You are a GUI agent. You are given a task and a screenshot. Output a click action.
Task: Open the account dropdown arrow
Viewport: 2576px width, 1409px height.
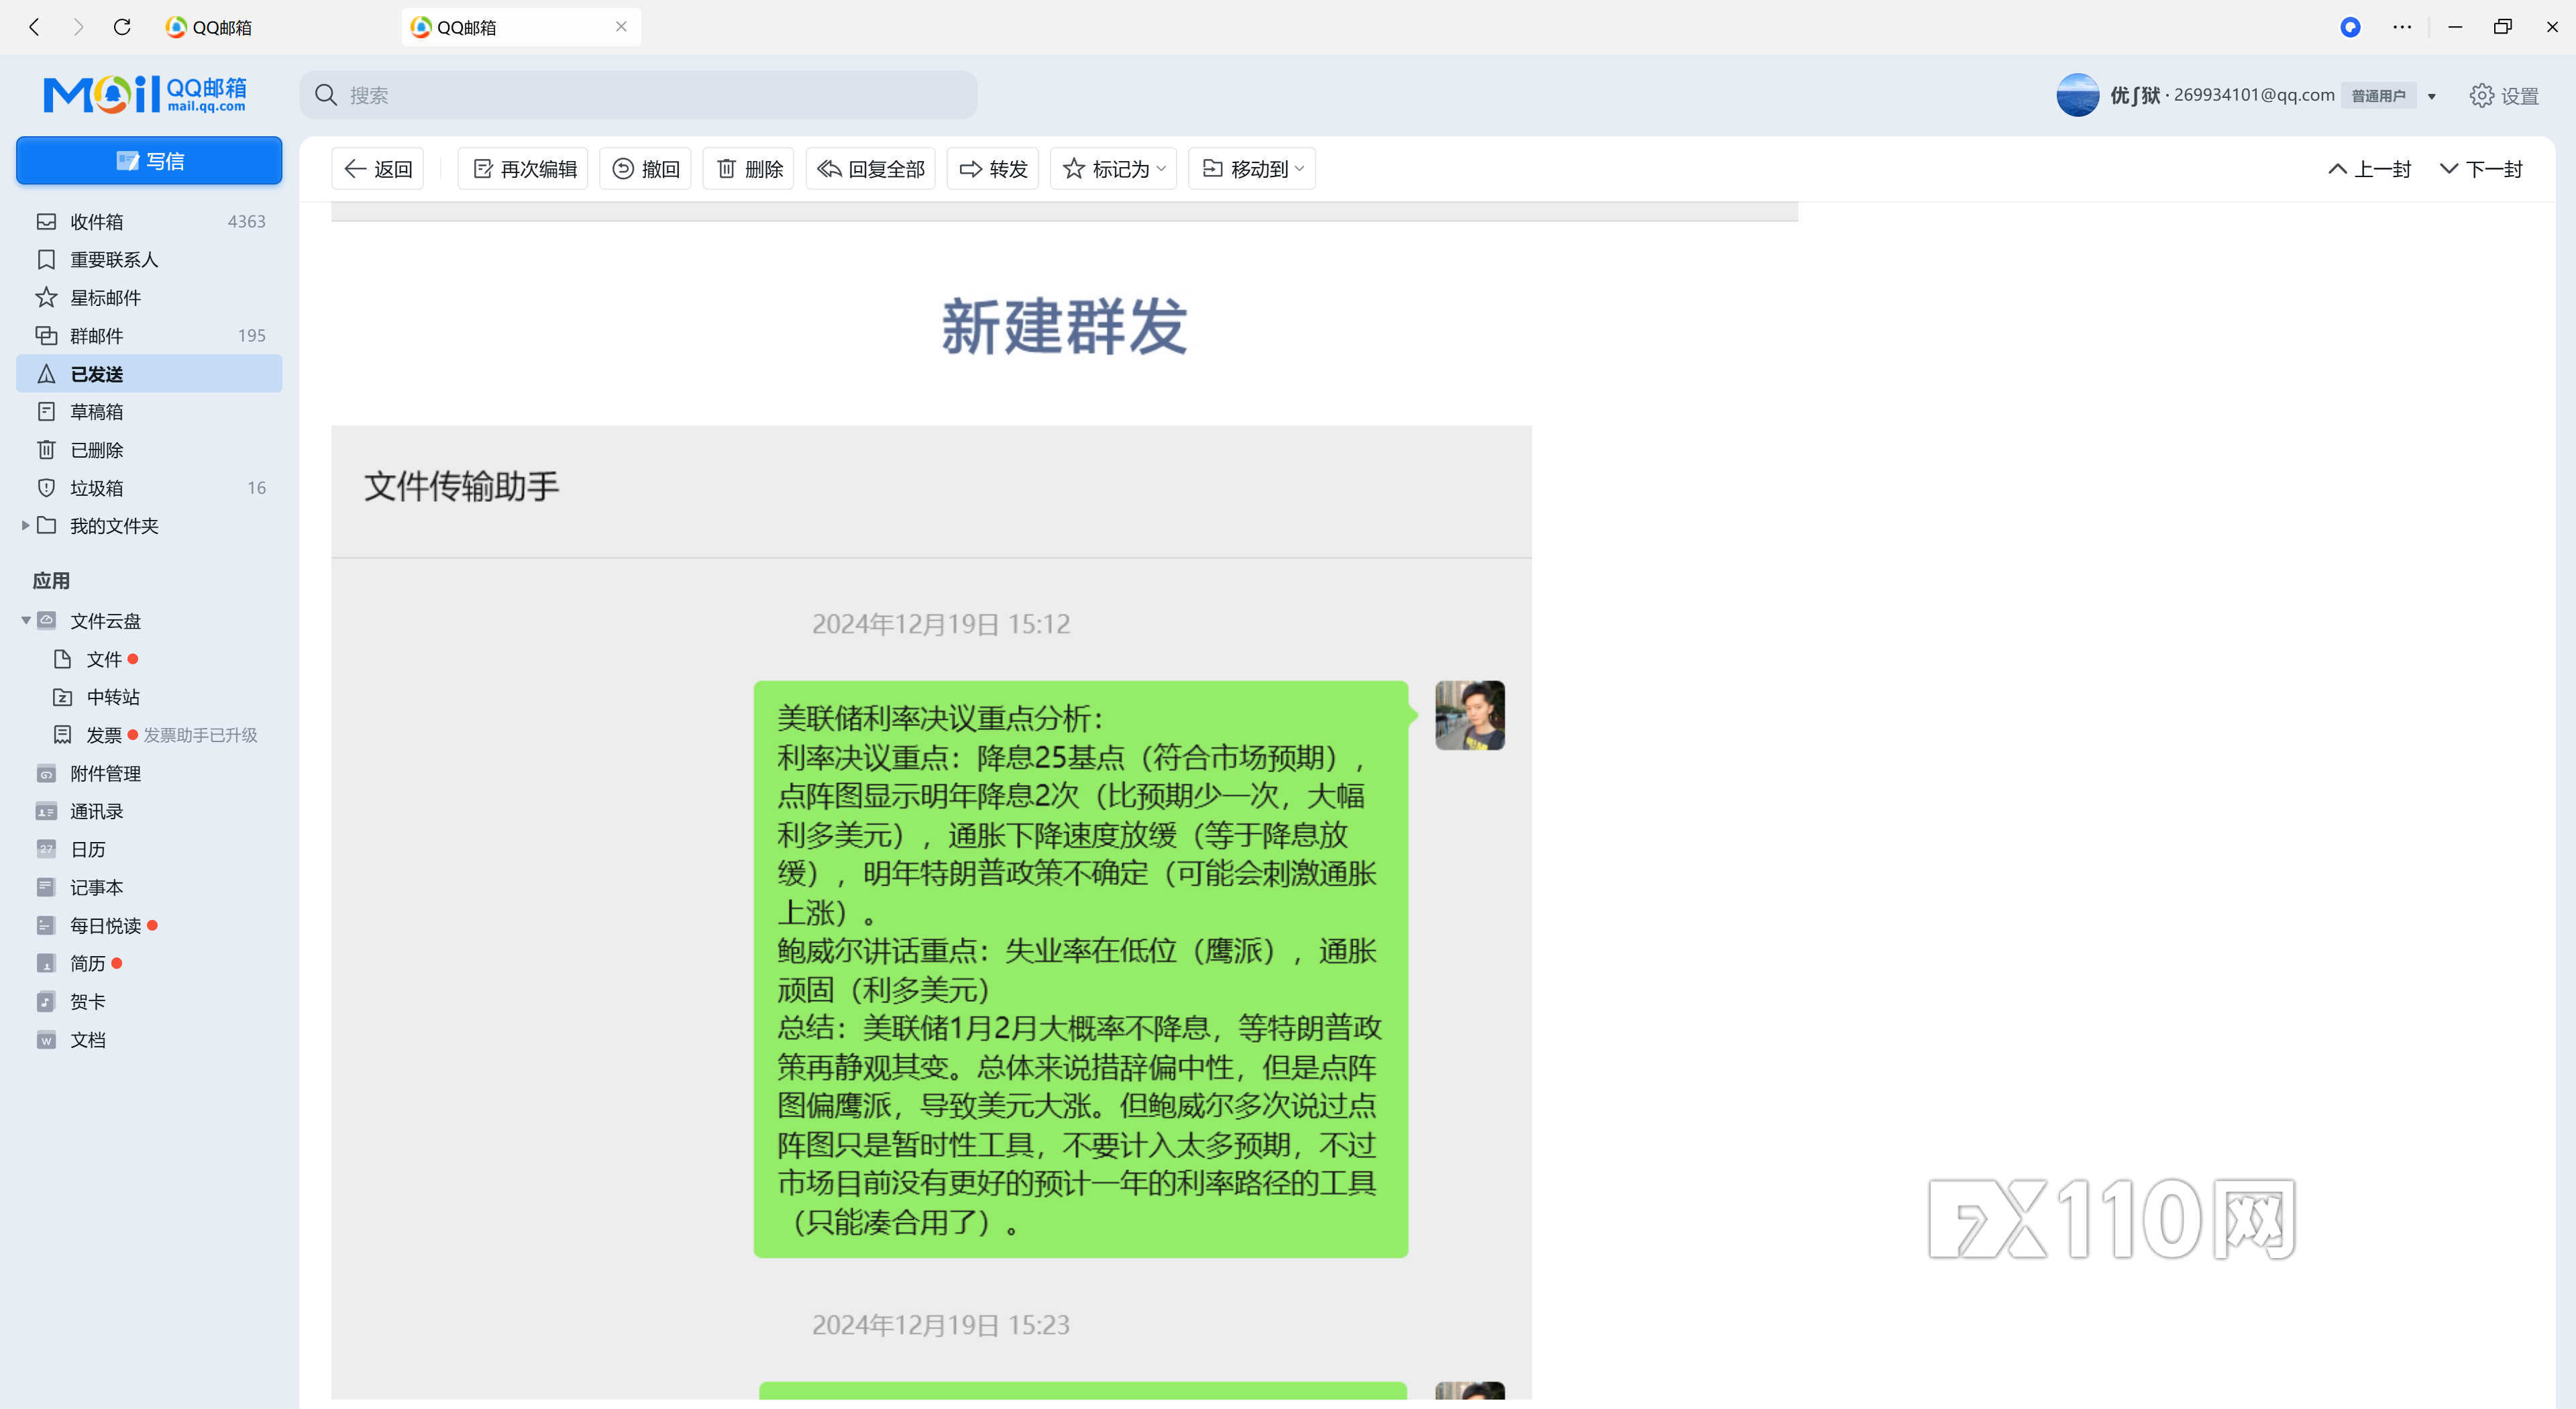pos(2432,96)
